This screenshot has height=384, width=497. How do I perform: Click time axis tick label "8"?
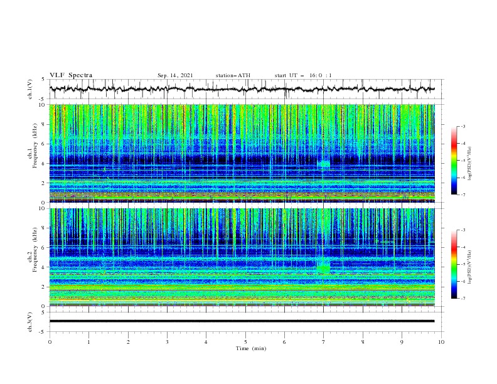(x=363, y=342)
